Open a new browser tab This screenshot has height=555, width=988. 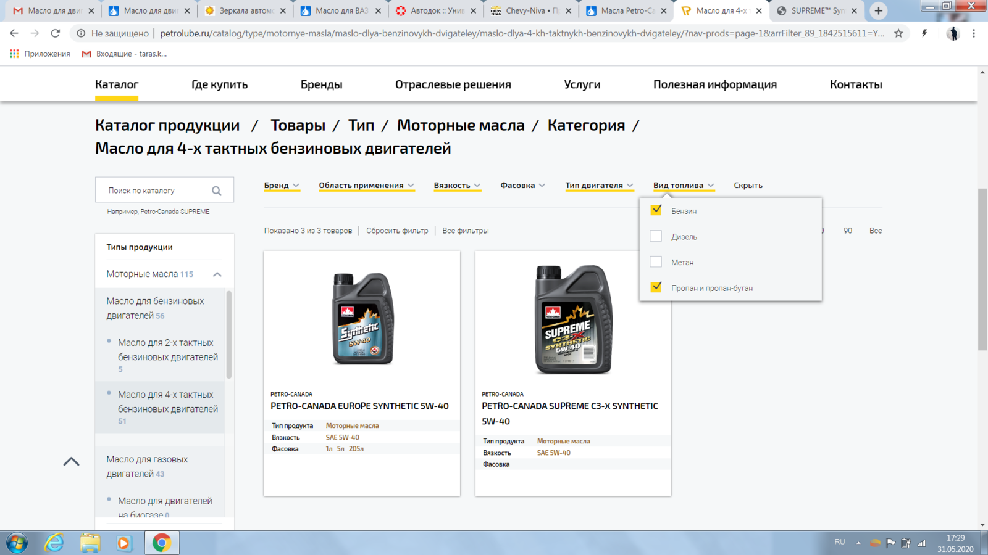878,10
